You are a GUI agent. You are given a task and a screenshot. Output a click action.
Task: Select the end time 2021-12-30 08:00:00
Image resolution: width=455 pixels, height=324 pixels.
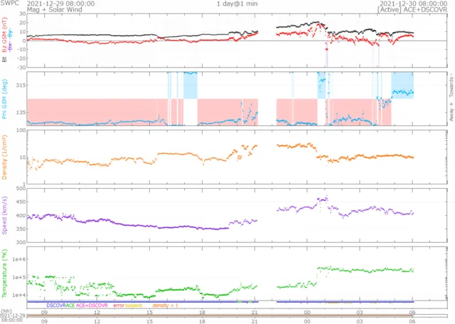(x=414, y=4)
